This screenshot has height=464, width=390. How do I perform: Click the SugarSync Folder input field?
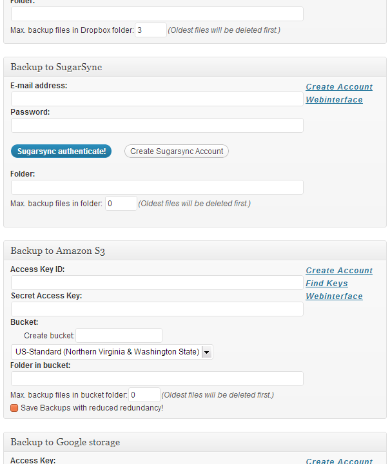coord(157,187)
